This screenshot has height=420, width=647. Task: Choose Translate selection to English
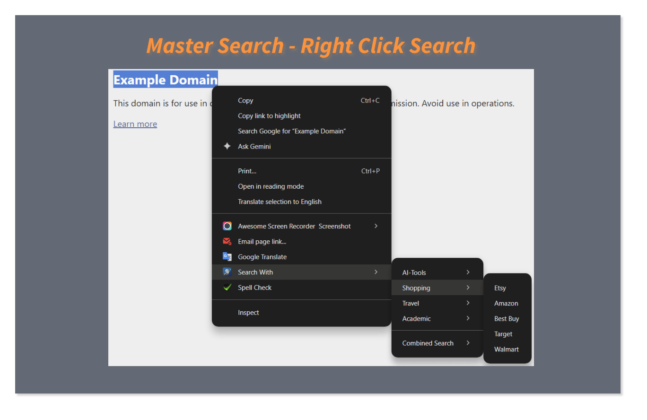[x=301, y=201]
